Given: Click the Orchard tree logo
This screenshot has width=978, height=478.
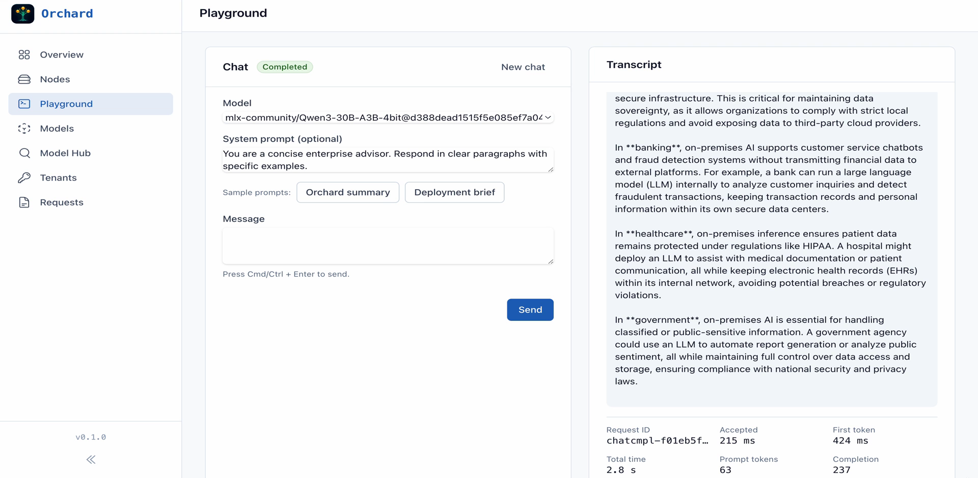Looking at the screenshot, I should click(22, 14).
